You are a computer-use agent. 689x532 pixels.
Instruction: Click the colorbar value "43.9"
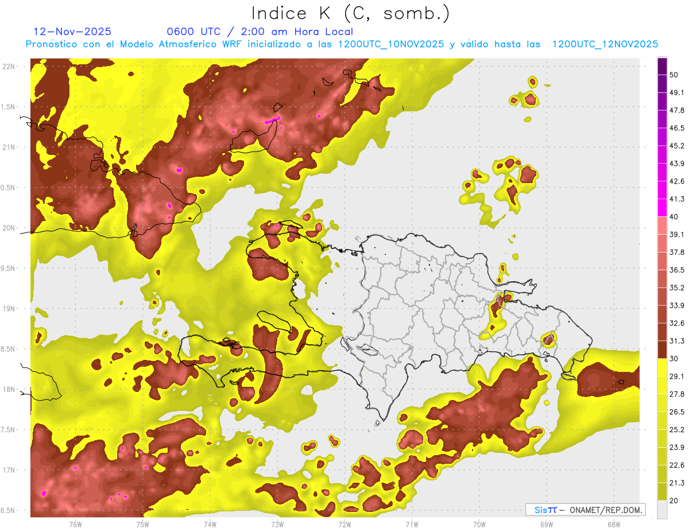pyautogui.click(x=676, y=164)
